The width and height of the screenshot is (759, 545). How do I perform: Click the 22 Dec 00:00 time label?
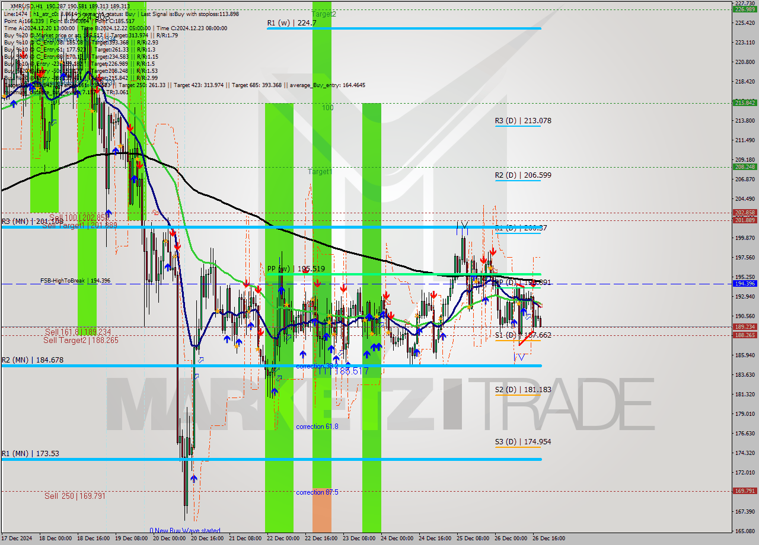(283, 538)
